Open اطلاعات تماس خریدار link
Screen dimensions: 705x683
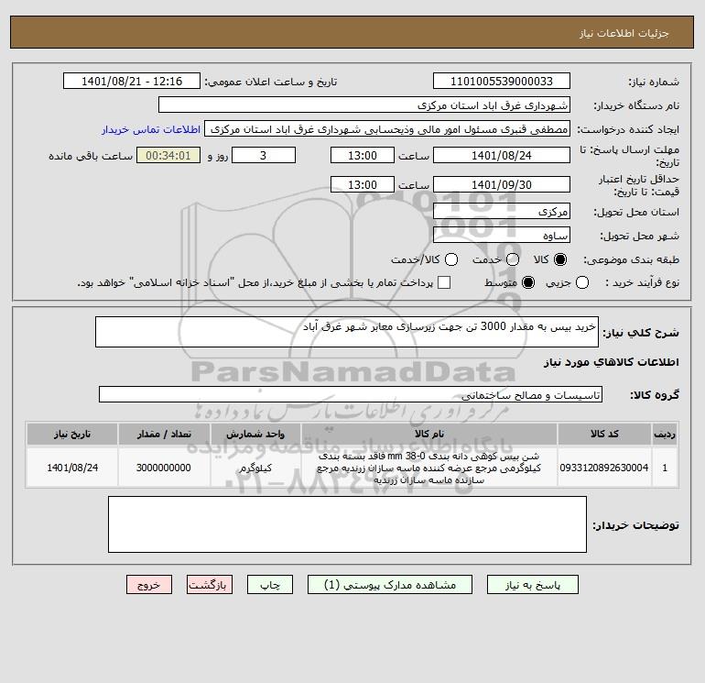tap(151, 129)
